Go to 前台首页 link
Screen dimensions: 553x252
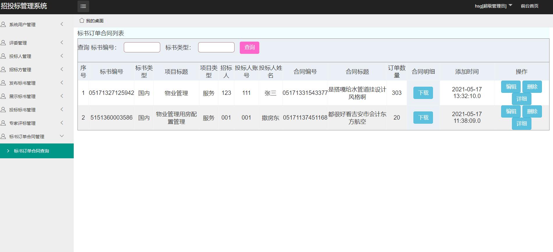[529, 6]
